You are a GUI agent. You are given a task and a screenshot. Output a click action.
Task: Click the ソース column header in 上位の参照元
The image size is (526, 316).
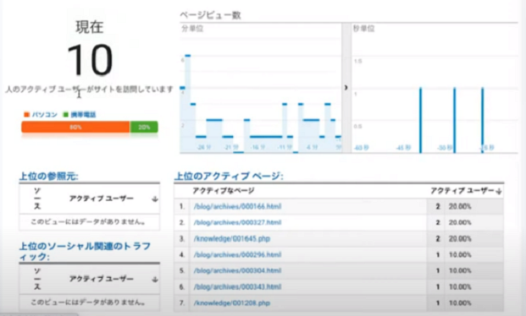[x=37, y=199]
